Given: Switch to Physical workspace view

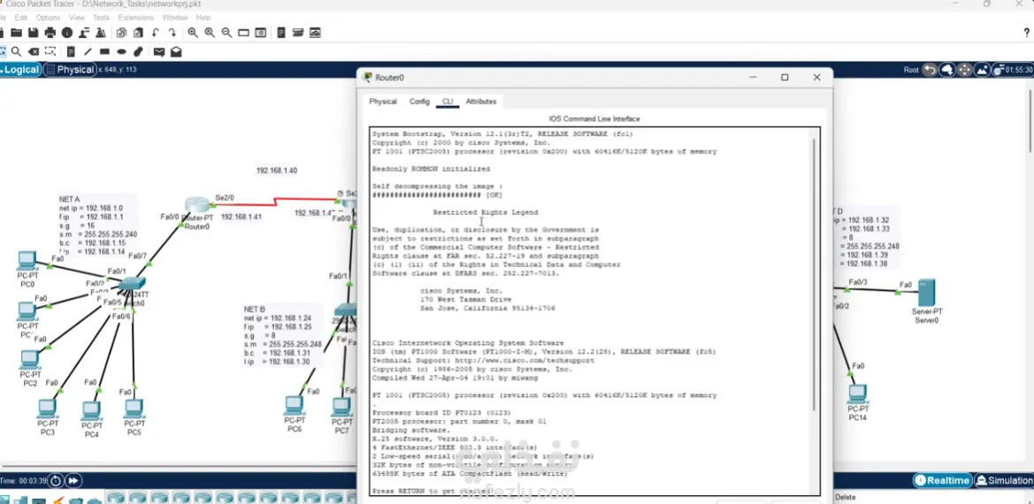Looking at the screenshot, I should (70, 69).
